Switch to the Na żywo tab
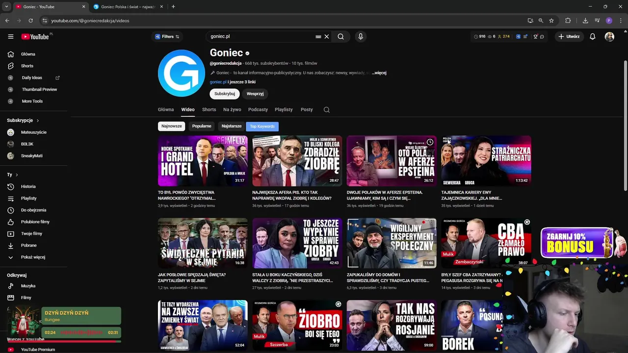 click(x=232, y=110)
